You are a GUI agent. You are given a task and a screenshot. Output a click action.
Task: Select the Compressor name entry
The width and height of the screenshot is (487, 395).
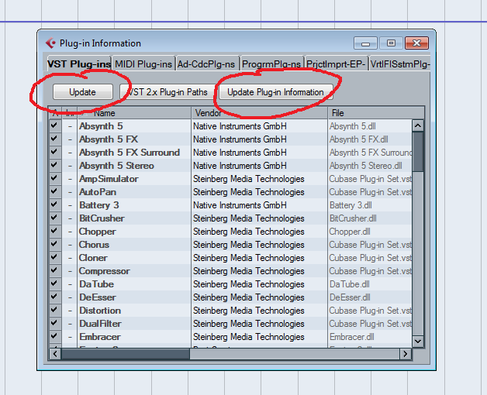pyautogui.click(x=105, y=271)
